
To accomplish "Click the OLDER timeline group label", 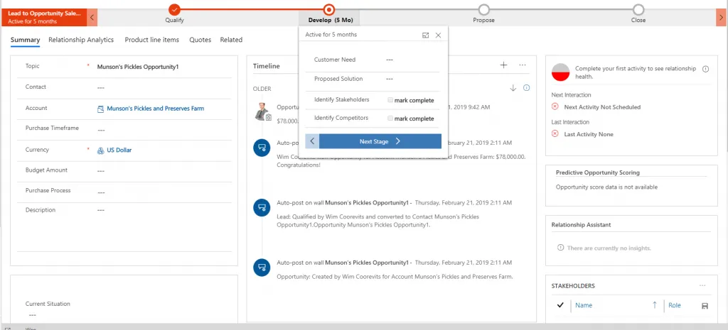I will [x=262, y=89].
